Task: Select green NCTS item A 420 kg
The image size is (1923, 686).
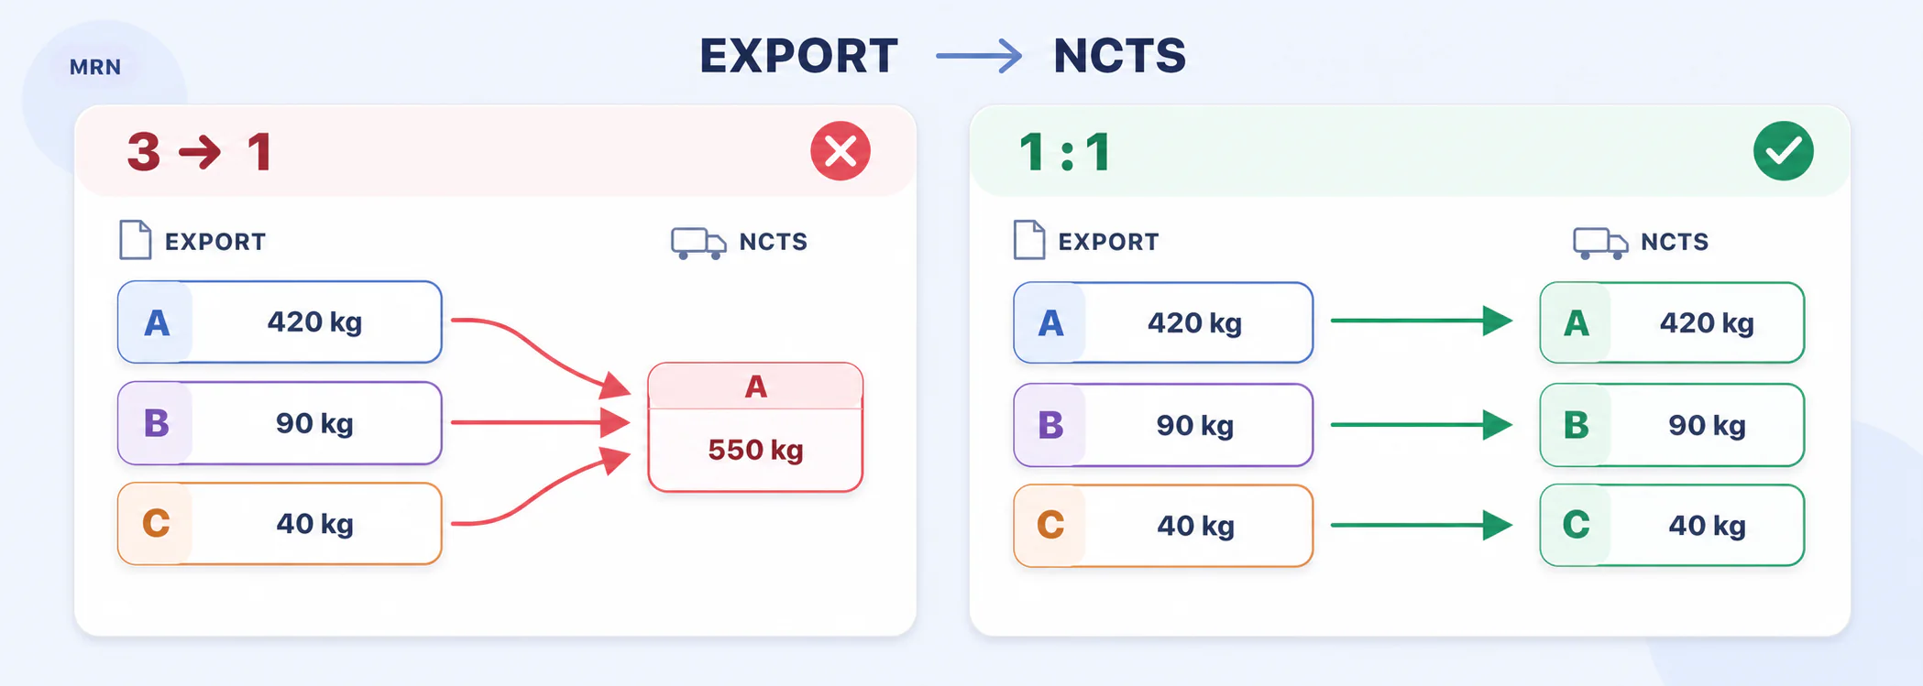Action: click(x=1672, y=322)
